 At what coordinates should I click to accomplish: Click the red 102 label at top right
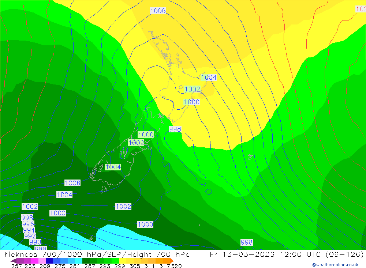pyautogui.click(x=361, y=9)
